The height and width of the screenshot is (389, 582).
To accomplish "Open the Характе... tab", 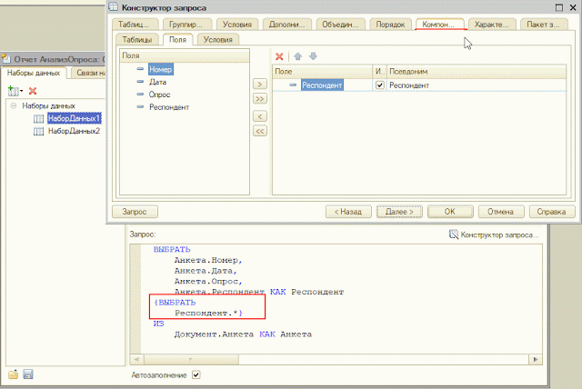I will pyautogui.click(x=492, y=25).
